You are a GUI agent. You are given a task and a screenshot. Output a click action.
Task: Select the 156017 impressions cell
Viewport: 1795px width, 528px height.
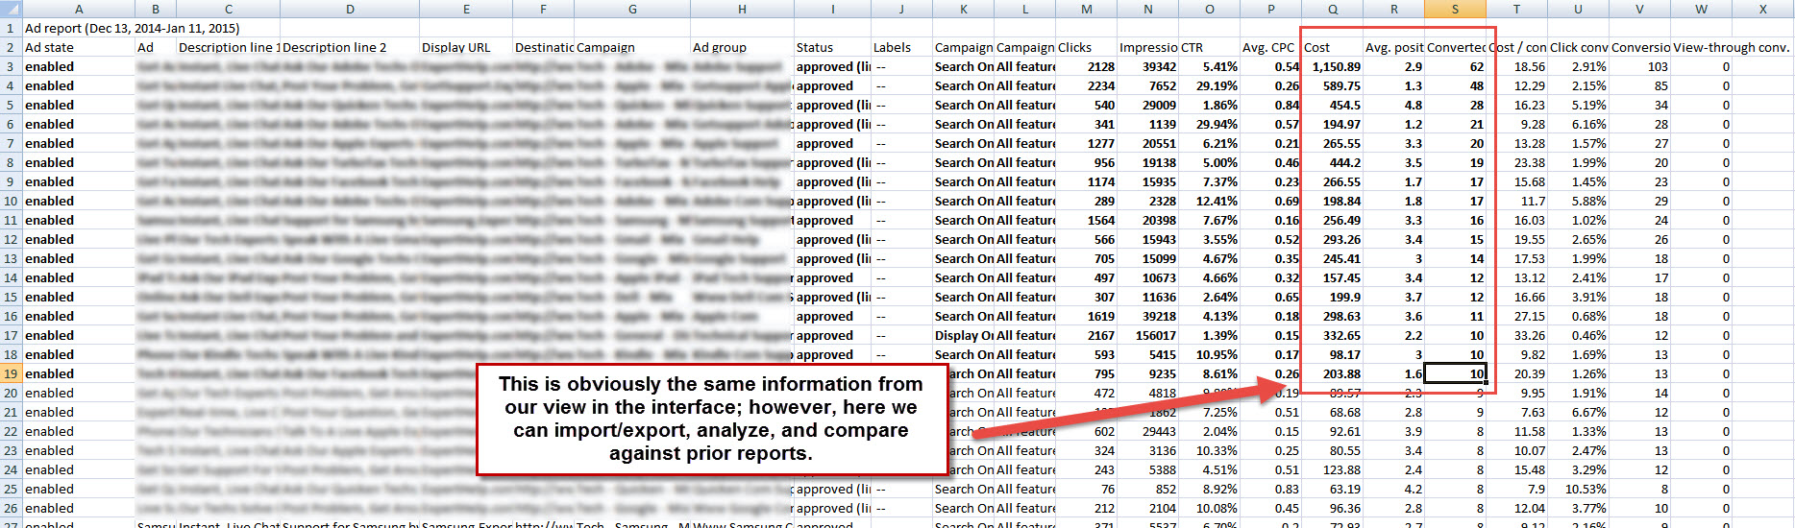[x=1147, y=335]
